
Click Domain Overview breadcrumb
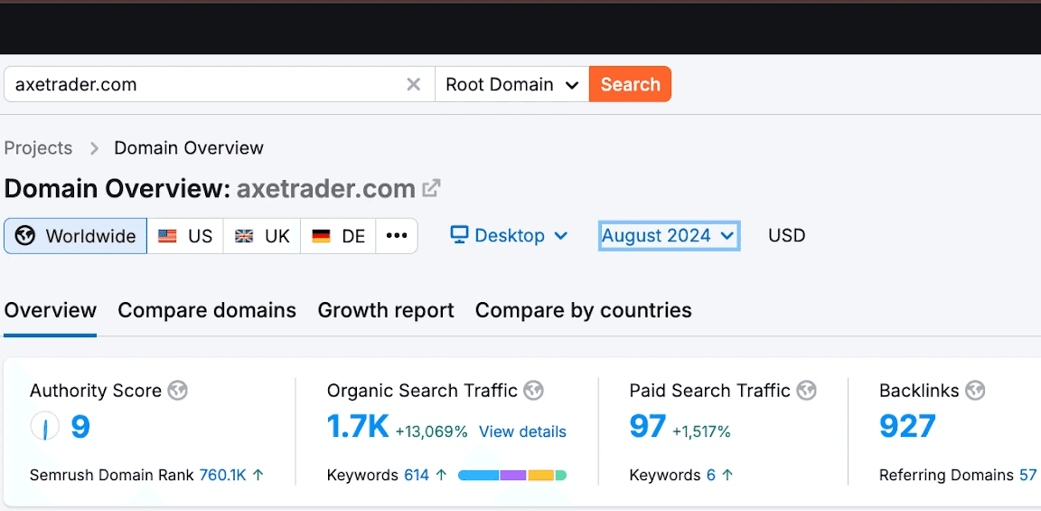pos(189,147)
